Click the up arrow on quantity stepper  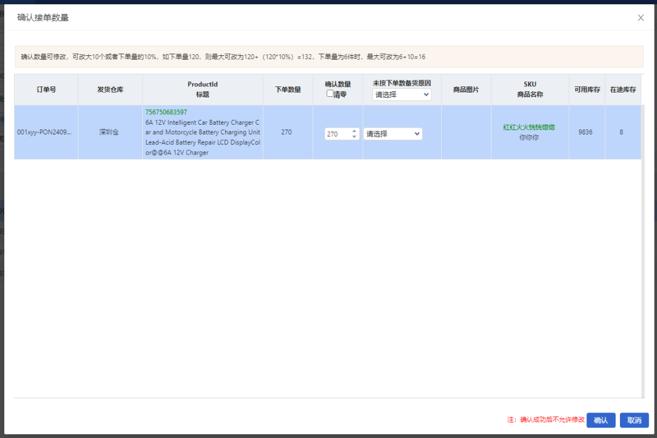355,131
